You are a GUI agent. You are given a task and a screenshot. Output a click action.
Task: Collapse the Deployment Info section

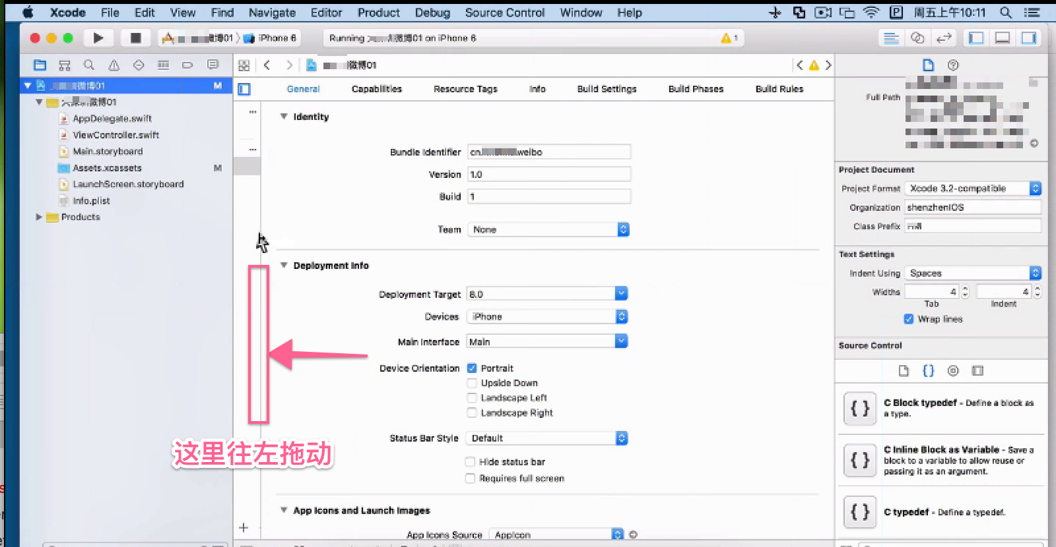tap(284, 266)
